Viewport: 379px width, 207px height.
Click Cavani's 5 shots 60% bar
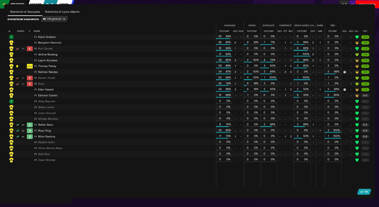333,95
